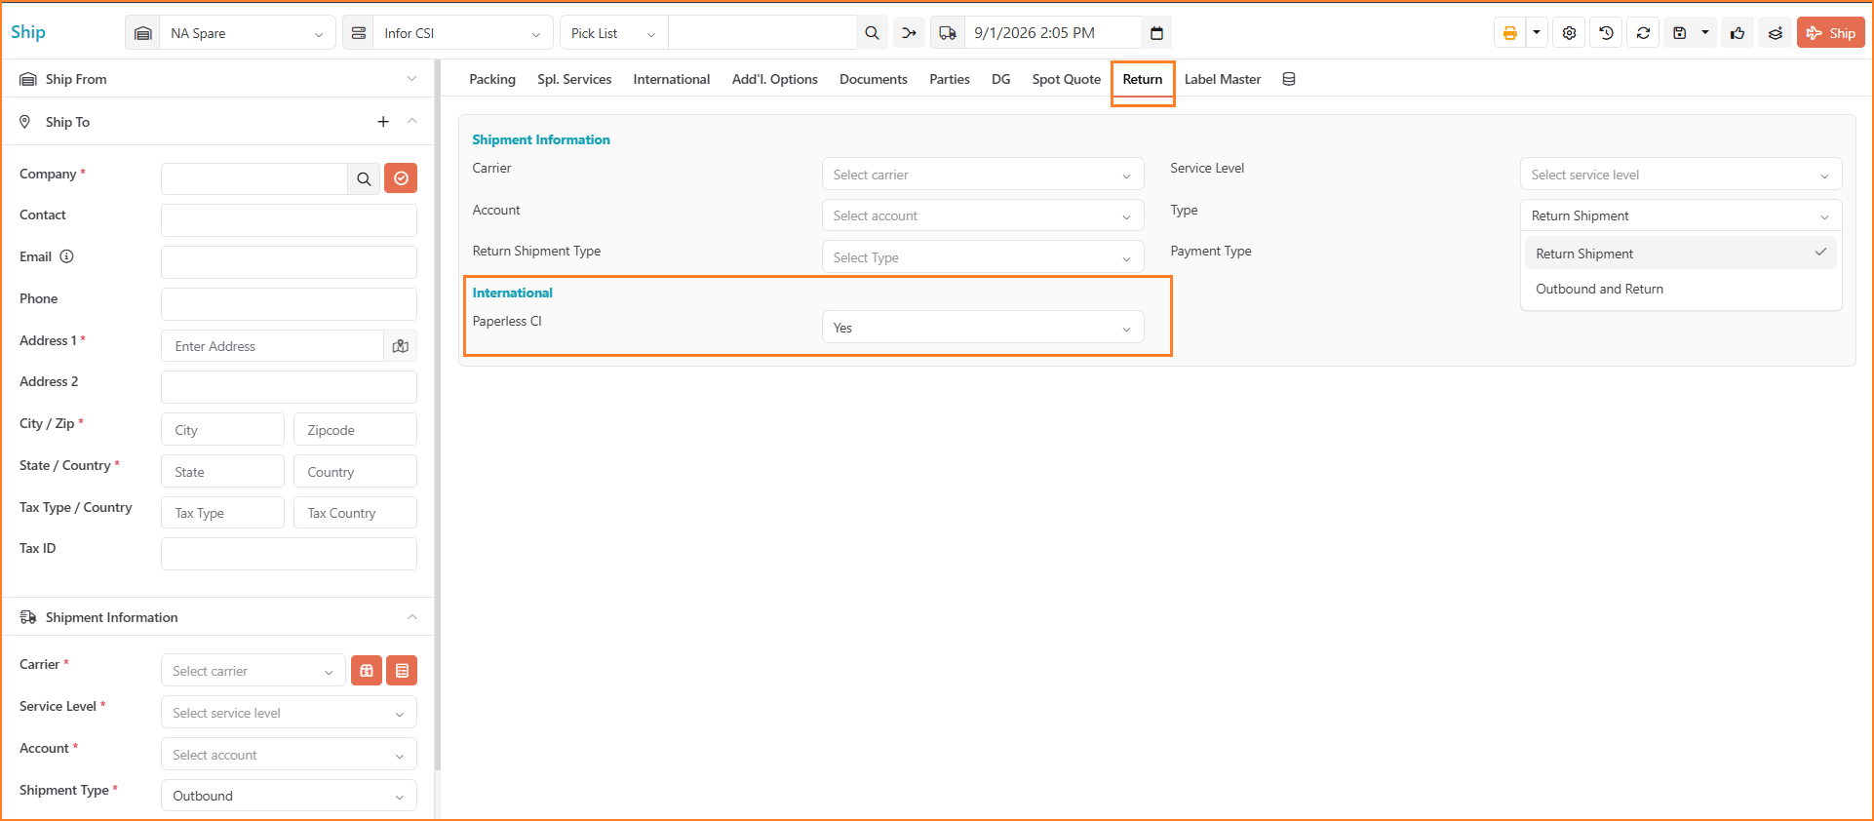This screenshot has width=1874, height=821.
Task: Click the orange gift-box icon beside Carrier
Action: point(367,671)
